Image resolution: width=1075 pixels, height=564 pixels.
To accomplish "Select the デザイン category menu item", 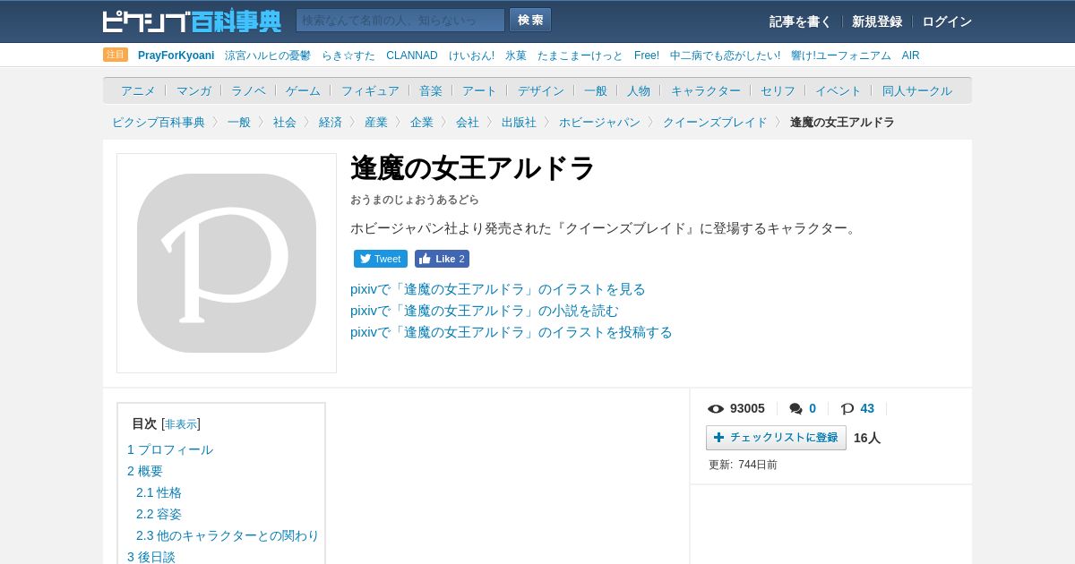I will [x=541, y=90].
